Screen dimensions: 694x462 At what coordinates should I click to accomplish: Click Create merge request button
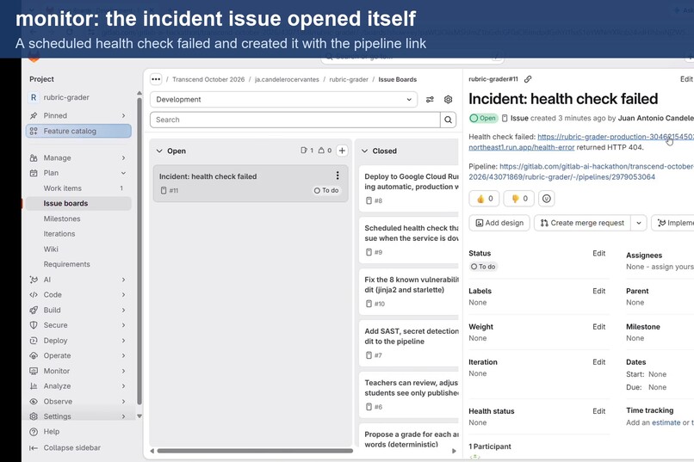coord(582,223)
